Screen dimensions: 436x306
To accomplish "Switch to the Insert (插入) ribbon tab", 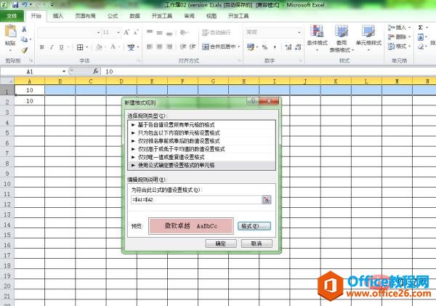I will (58, 16).
